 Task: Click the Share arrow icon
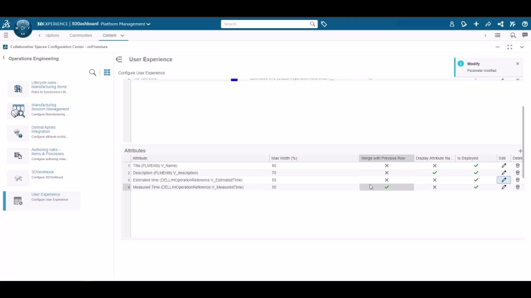[x=488, y=24]
